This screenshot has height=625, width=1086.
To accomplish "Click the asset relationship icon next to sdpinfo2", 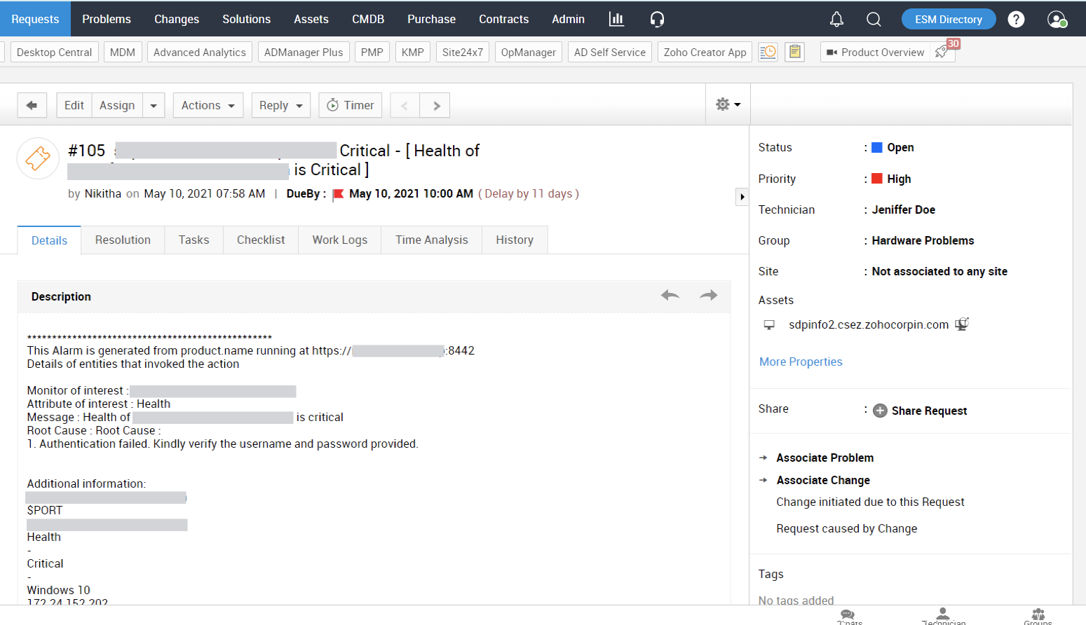I will pyautogui.click(x=962, y=324).
